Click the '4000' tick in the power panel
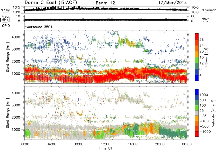The width and height of the screenshot is (216, 150). [x=16, y=37]
